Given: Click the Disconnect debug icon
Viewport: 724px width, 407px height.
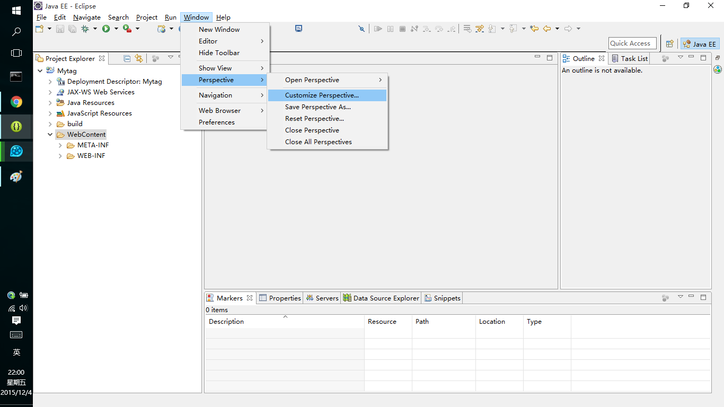Looking at the screenshot, I should click(x=414, y=29).
